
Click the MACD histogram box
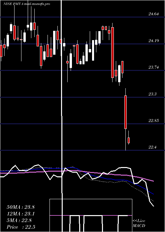[91, 215]
